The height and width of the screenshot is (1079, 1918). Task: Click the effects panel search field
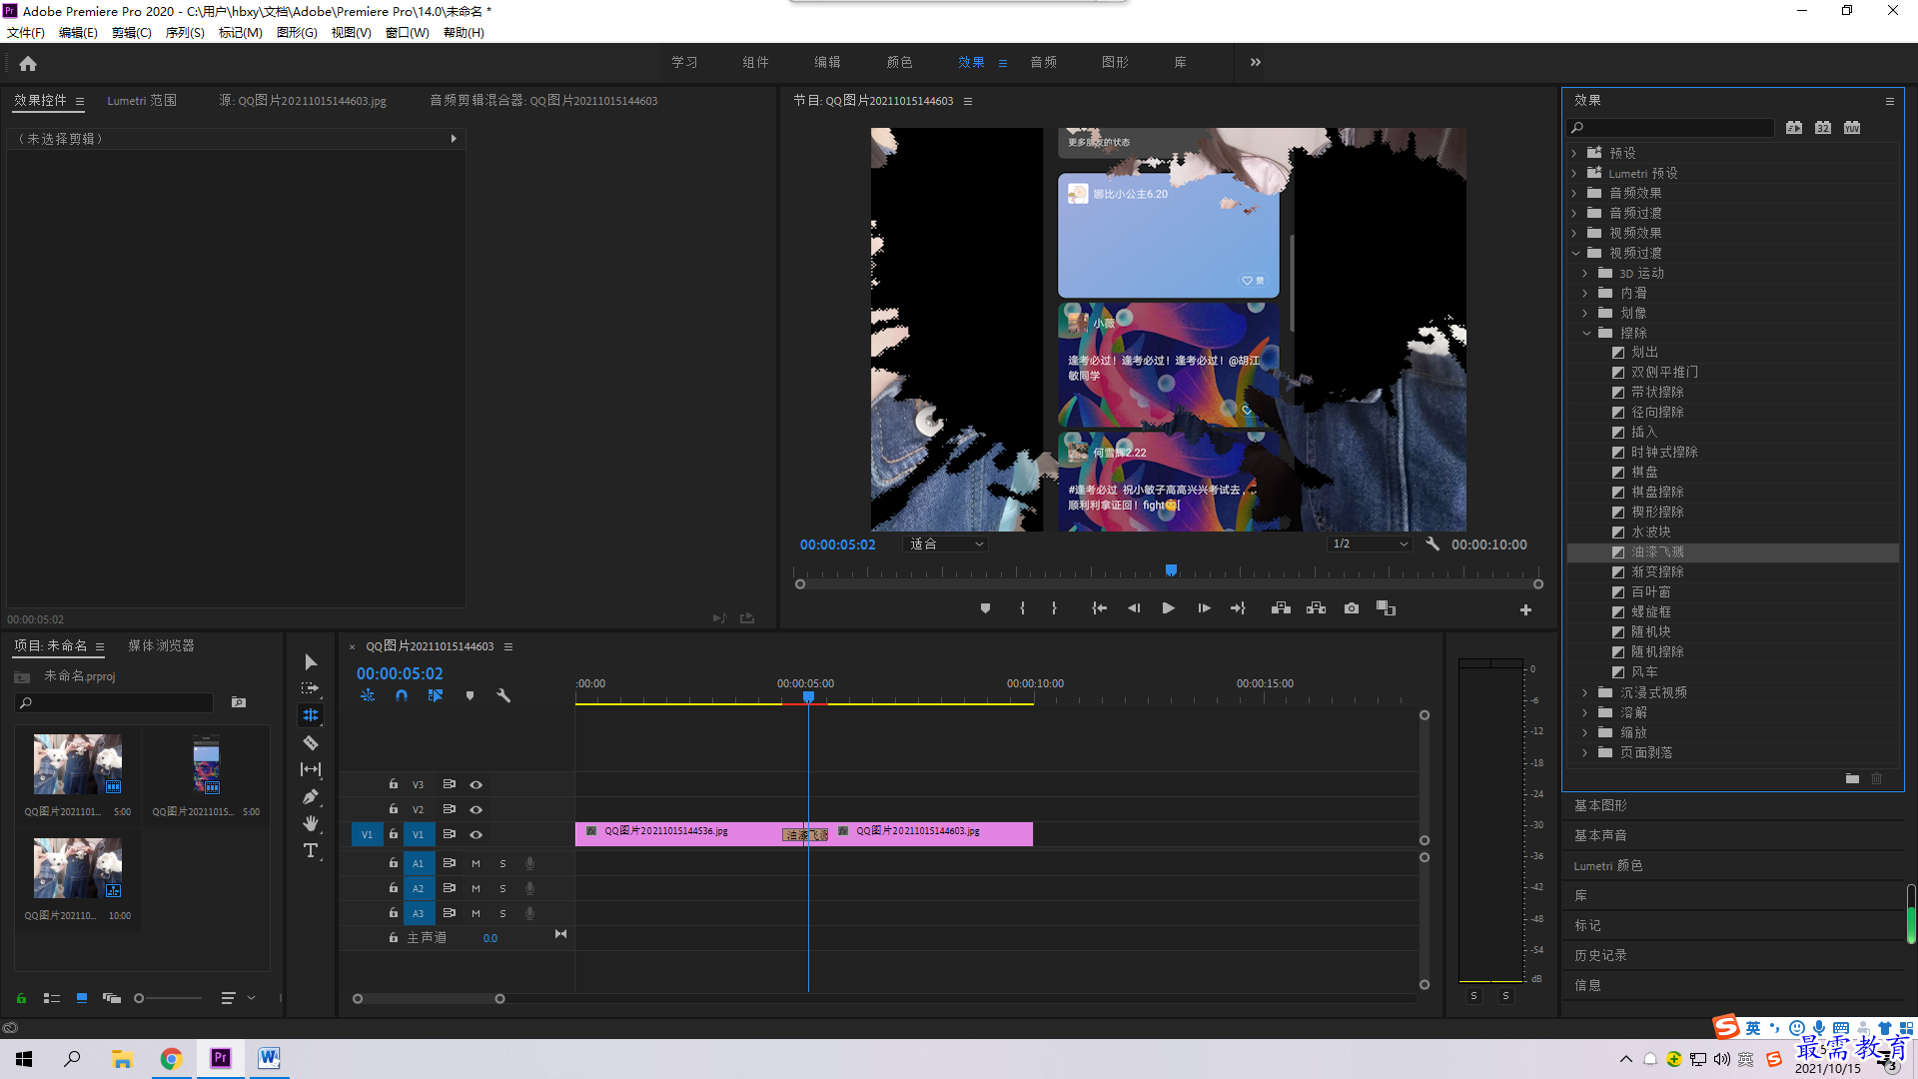[1670, 127]
